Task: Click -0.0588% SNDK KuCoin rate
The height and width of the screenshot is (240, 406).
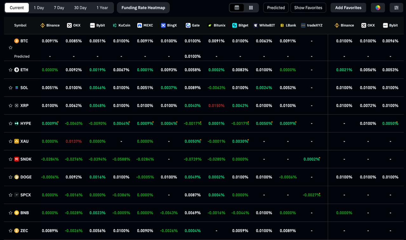Action: pos(121,159)
